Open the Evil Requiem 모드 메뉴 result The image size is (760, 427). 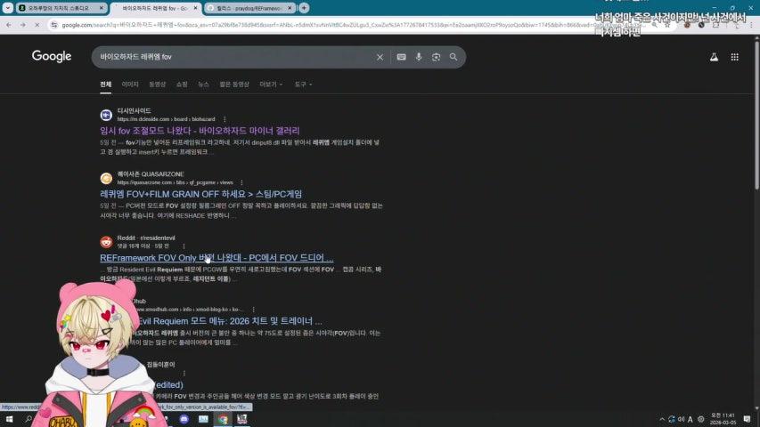coord(229,321)
